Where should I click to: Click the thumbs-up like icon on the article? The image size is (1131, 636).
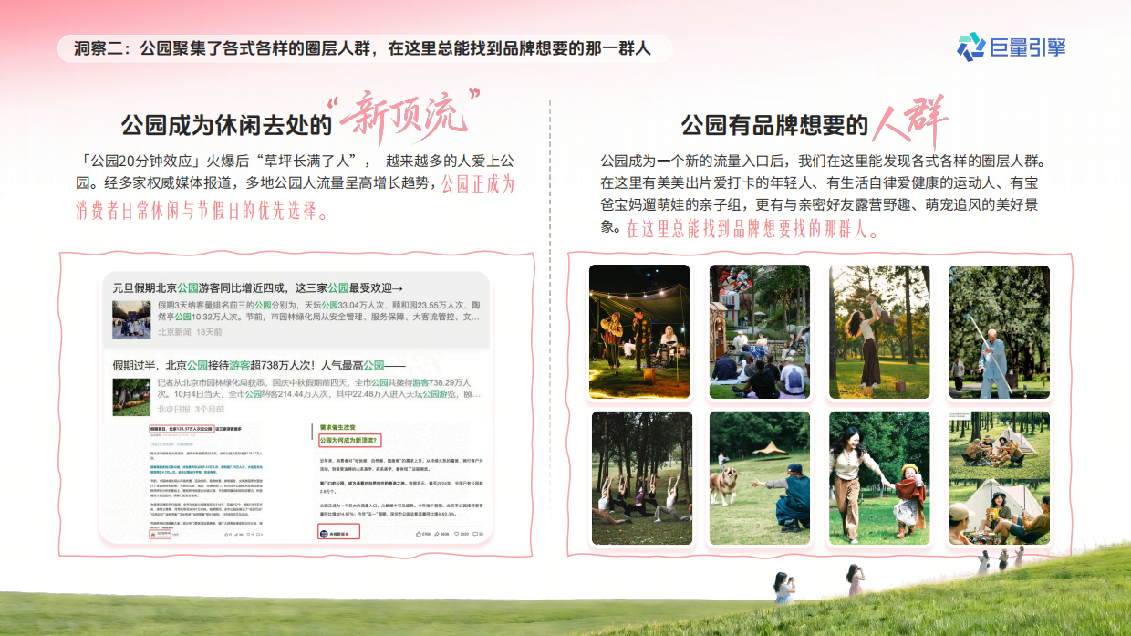[419, 532]
